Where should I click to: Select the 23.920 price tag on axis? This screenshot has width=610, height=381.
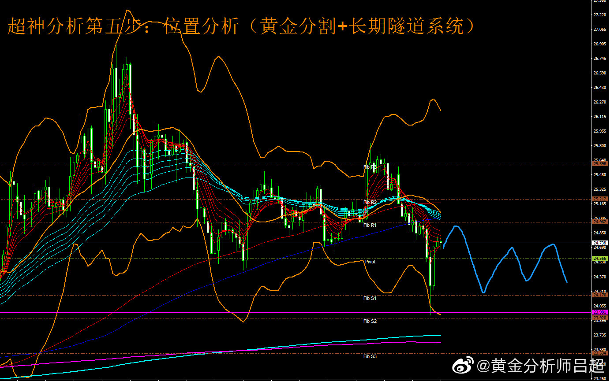pyautogui.click(x=600, y=318)
